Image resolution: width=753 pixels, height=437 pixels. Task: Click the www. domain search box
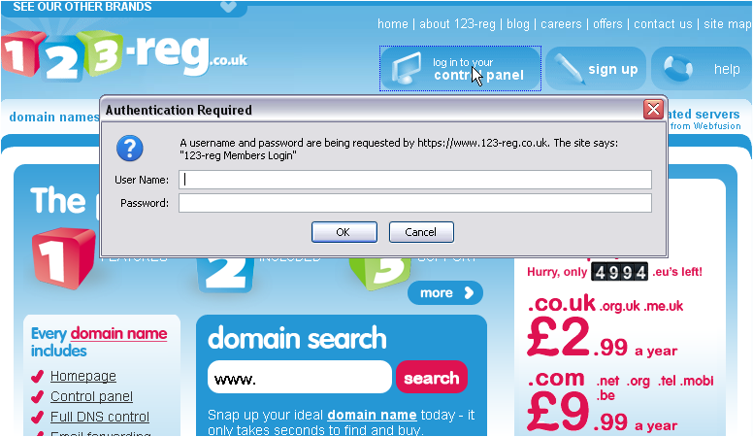[x=300, y=378]
